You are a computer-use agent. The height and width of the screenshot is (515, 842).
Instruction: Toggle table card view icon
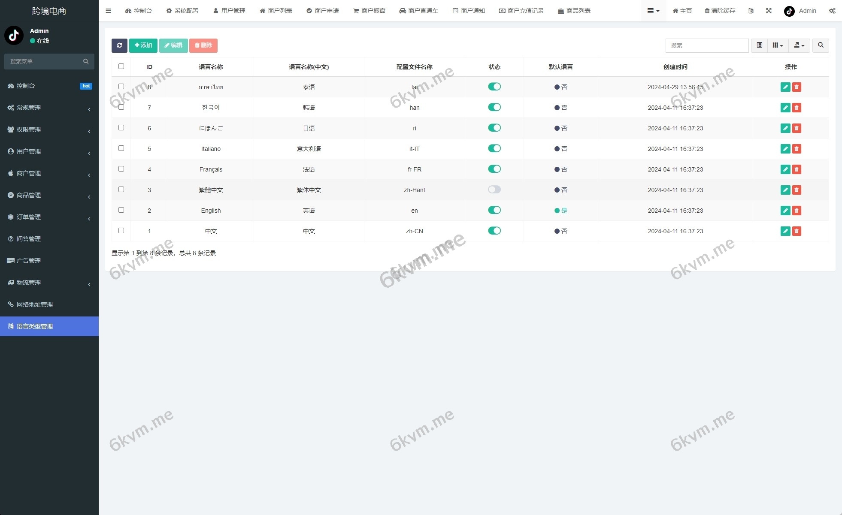pyautogui.click(x=759, y=45)
